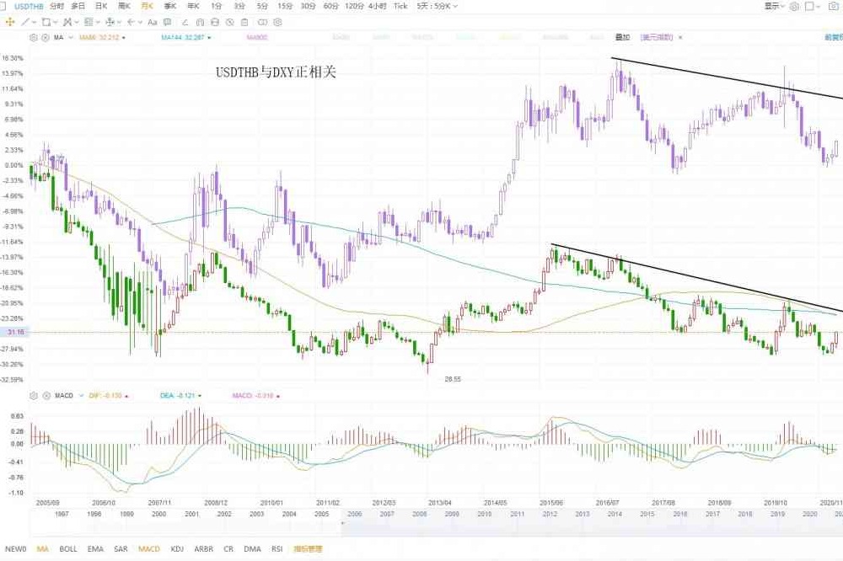Toggle the BOLL indicator on
The image size is (843, 561).
pyautogui.click(x=68, y=548)
